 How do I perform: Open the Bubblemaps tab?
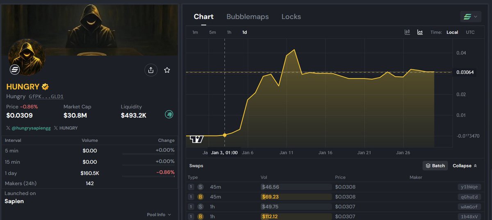(x=248, y=16)
